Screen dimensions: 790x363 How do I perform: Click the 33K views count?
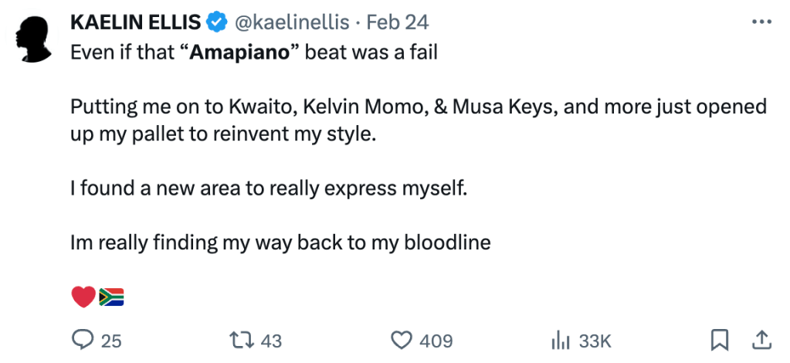pos(595,341)
